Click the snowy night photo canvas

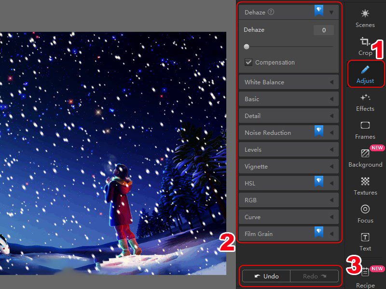[x=113, y=153]
